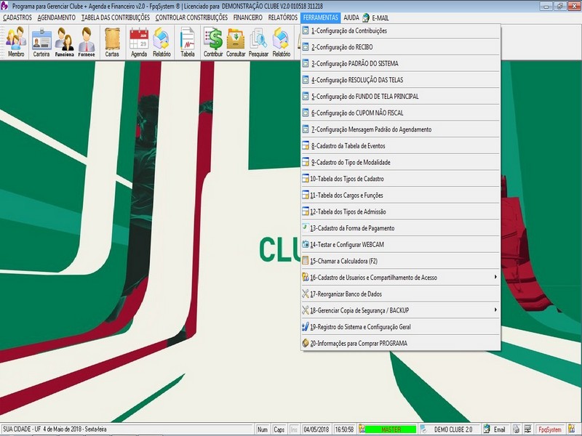Viewport: 582px width, 436px height.
Task: Open the Carteira ID card icon
Action: 41,42
